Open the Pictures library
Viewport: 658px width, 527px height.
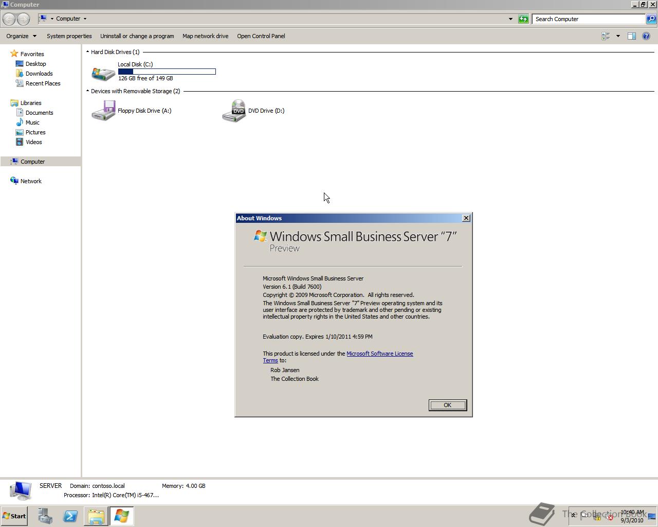[35, 132]
